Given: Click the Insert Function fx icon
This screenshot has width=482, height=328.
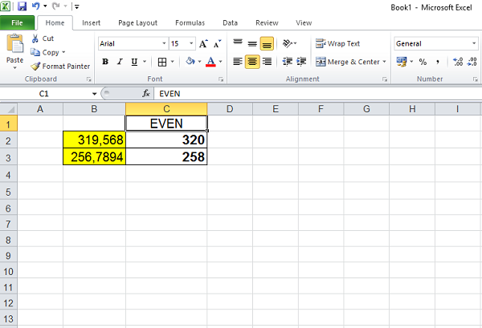Looking at the screenshot, I should click(x=146, y=94).
